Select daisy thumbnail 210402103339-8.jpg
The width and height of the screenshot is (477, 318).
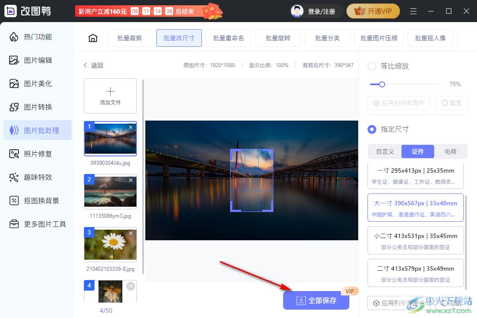(x=110, y=244)
